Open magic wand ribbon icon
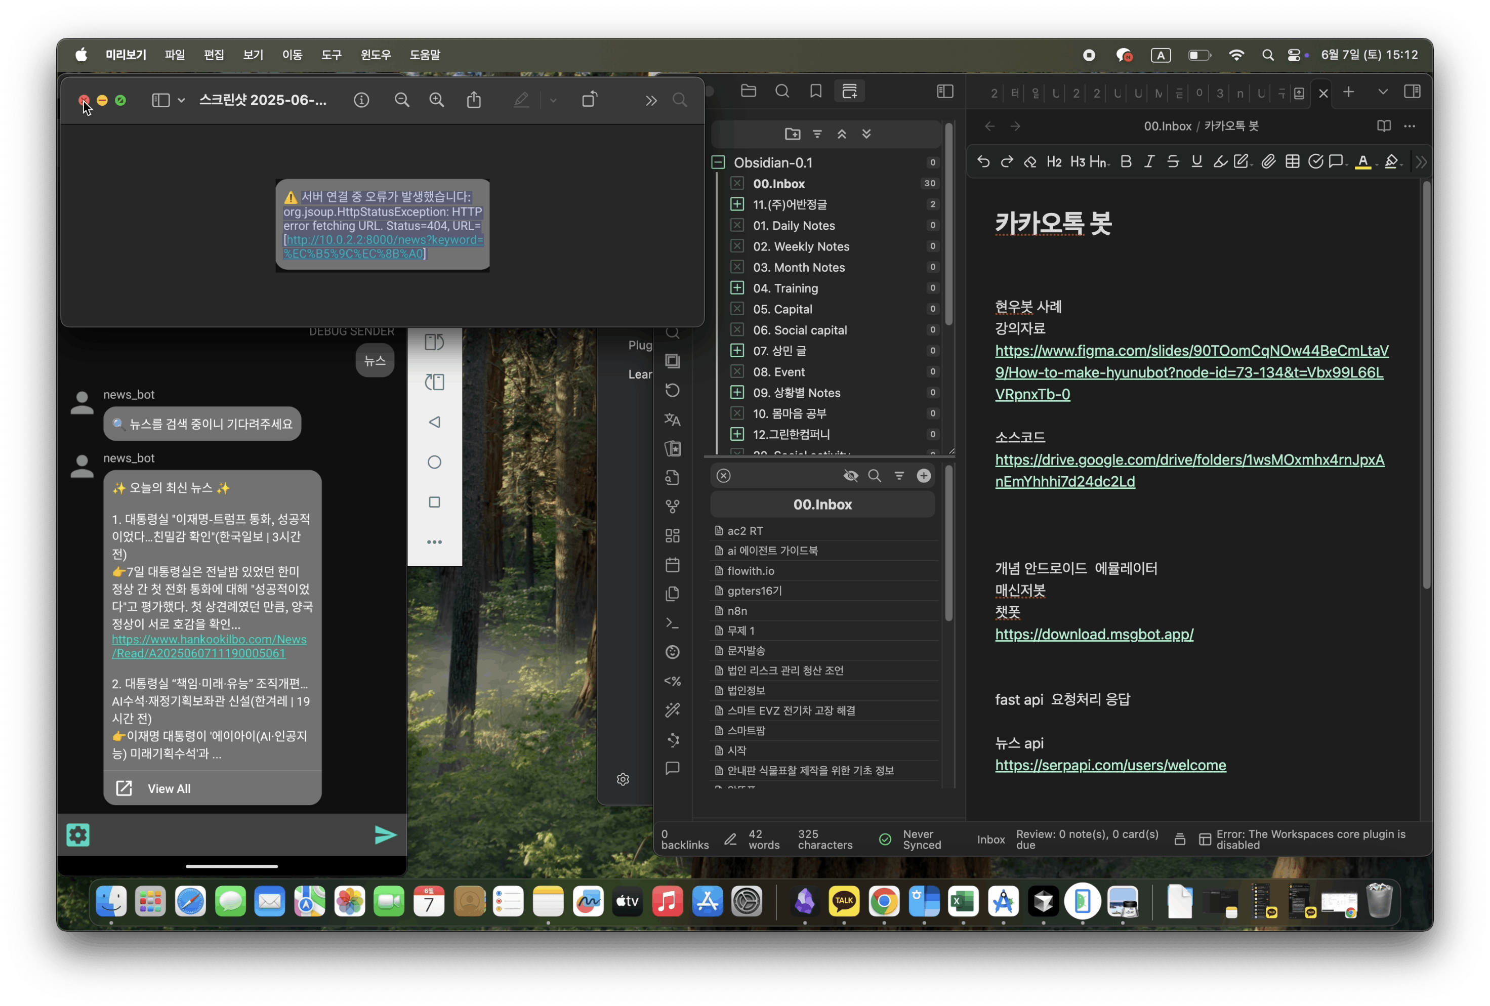This screenshot has width=1490, height=1006. click(x=672, y=710)
